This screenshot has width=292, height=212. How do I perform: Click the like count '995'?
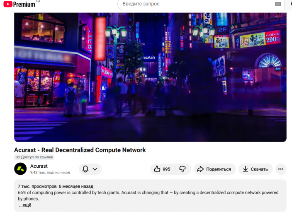coord(166,169)
